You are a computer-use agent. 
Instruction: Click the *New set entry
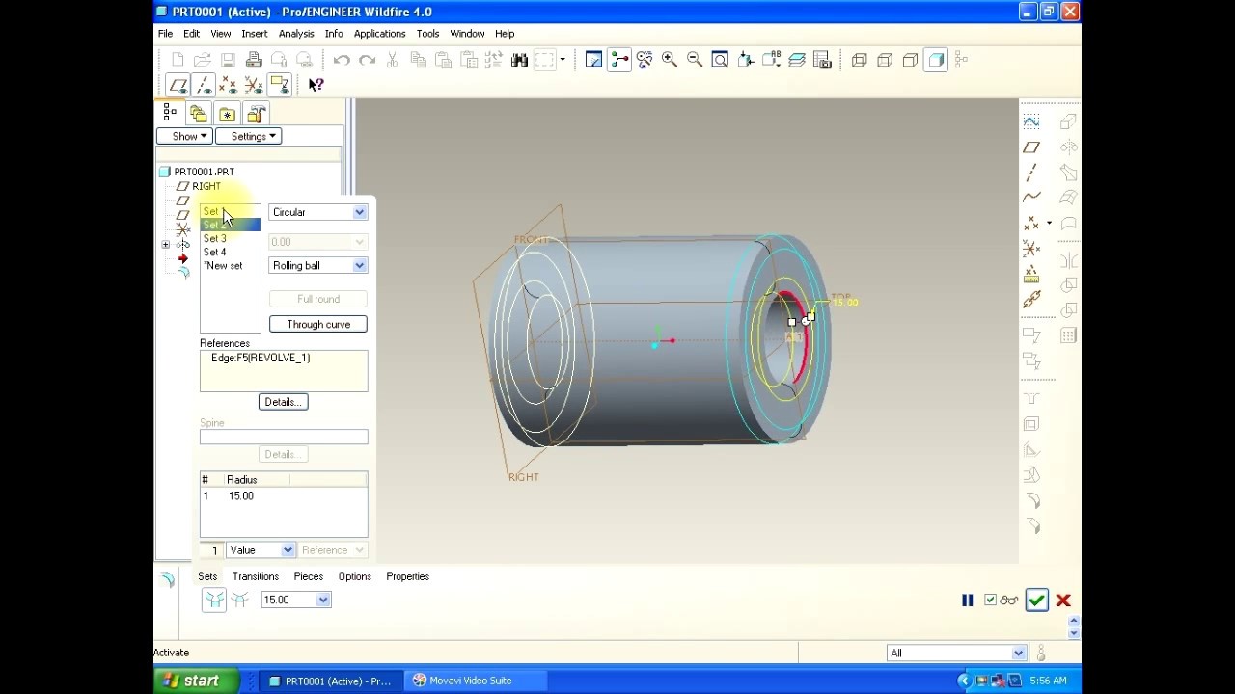(230, 265)
